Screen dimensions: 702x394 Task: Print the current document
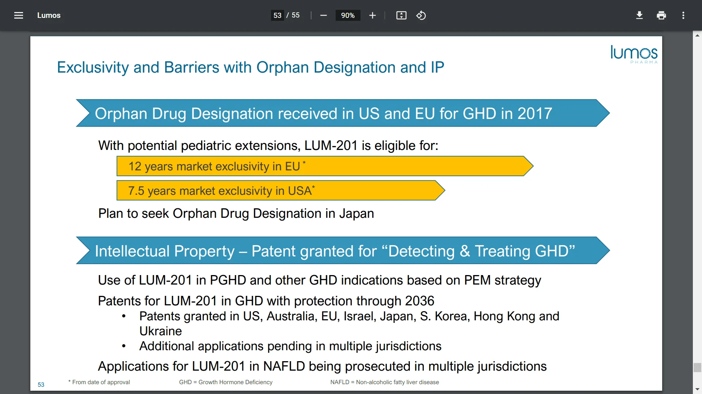pyautogui.click(x=661, y=15)
